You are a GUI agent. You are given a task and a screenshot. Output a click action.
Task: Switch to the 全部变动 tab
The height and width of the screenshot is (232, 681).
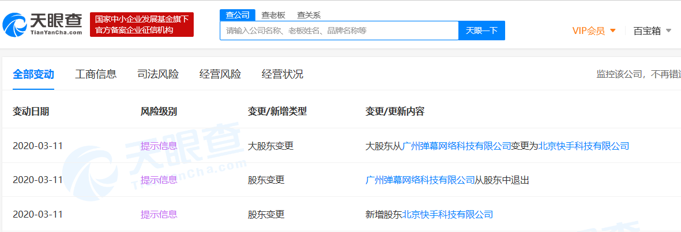(33, 74)
